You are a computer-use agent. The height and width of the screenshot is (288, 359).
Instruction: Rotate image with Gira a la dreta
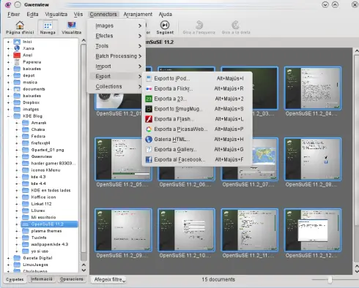point(236,28)
